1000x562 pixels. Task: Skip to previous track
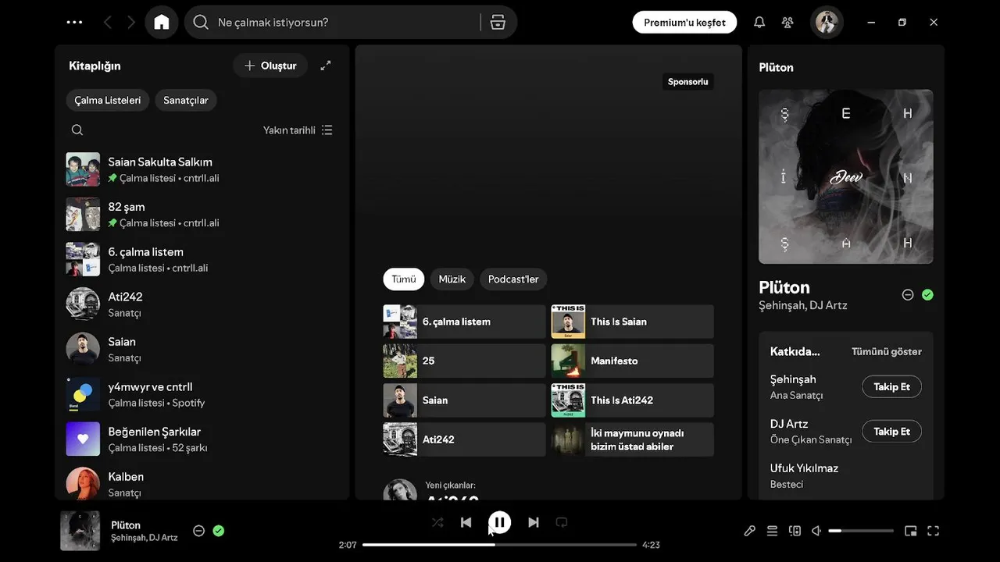(466, 522)
